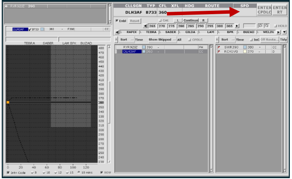Open the Show Skipped dropdown

click(x=162, y=40)
